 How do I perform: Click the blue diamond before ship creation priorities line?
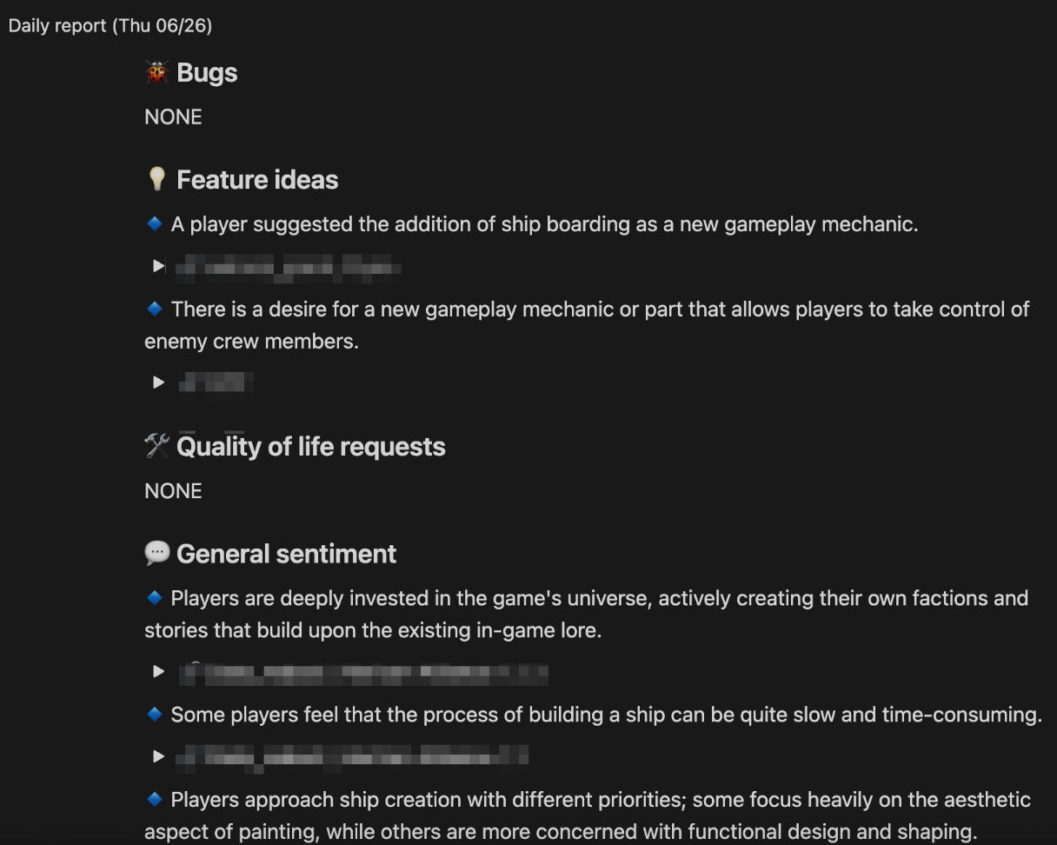[155, 798]
